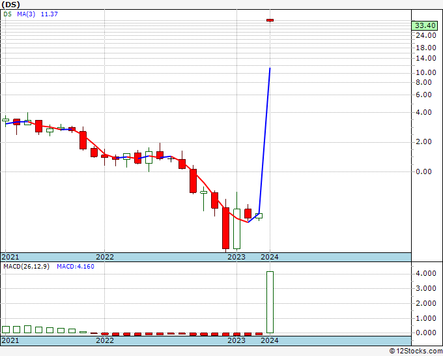Click the 2023 label on price chart axis
This screenshot has width=443, height=356.
tap(236, 257)
